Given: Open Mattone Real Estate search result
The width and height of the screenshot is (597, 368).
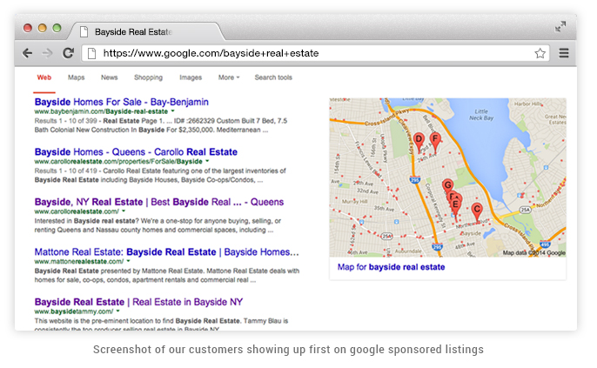Looking at the screenshot, I should (167, 252).
